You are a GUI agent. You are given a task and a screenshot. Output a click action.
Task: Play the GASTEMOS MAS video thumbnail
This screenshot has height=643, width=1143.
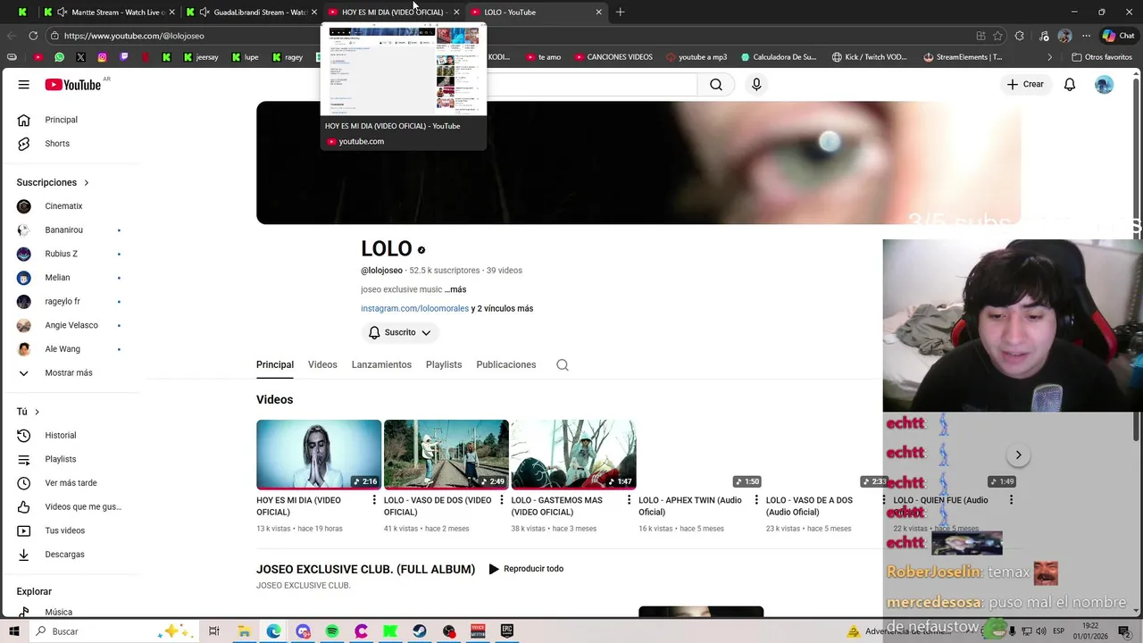click(x=573, y=455)
